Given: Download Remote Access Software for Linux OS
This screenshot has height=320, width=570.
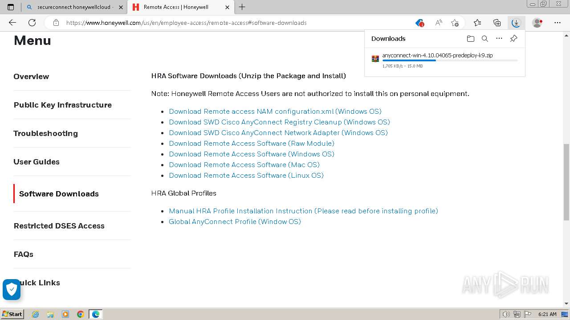Looking at the screenshot, I should (246, 176).
